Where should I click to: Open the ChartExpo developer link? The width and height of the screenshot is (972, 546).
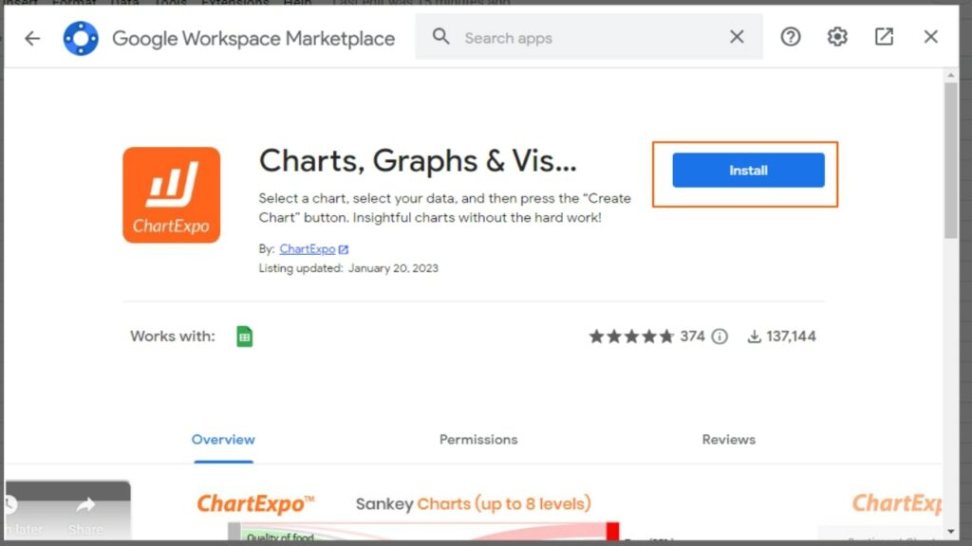308,249
